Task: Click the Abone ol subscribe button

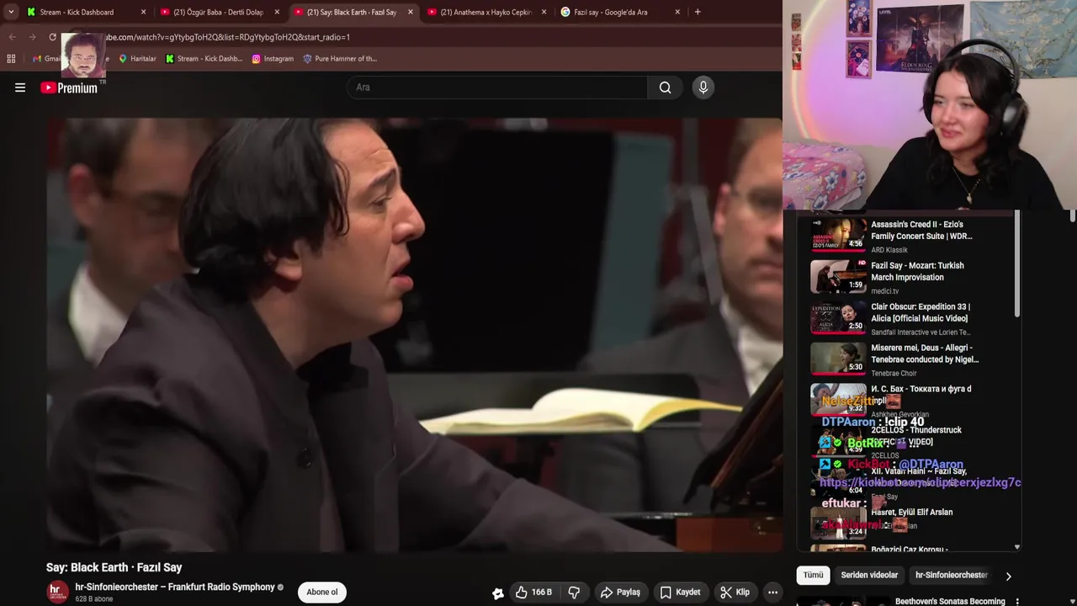Action: coord(321,592)
